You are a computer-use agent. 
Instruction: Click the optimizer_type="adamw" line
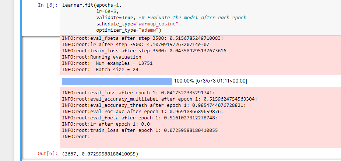click(129, 30)
